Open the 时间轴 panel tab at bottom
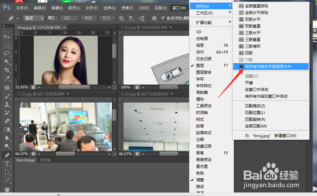Viewport: 317px width, 196px height. click(x=45, y=160)
